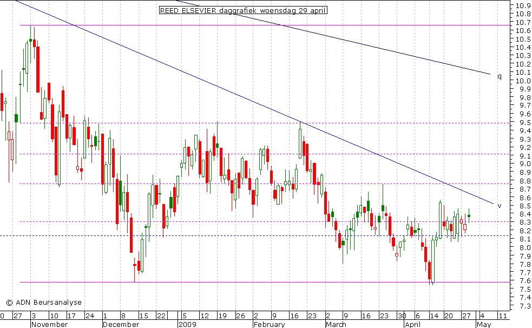Screen dimensions: 532x328
Task: Click the '26' date label on time axis
Action: [x=240, y=316]
